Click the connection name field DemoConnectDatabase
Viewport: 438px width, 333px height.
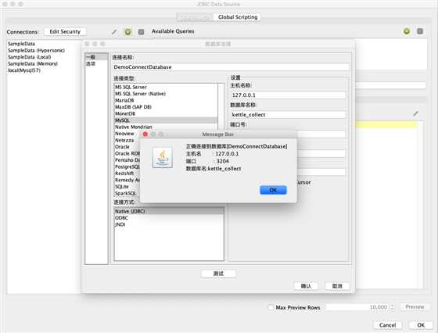point(231,67)
